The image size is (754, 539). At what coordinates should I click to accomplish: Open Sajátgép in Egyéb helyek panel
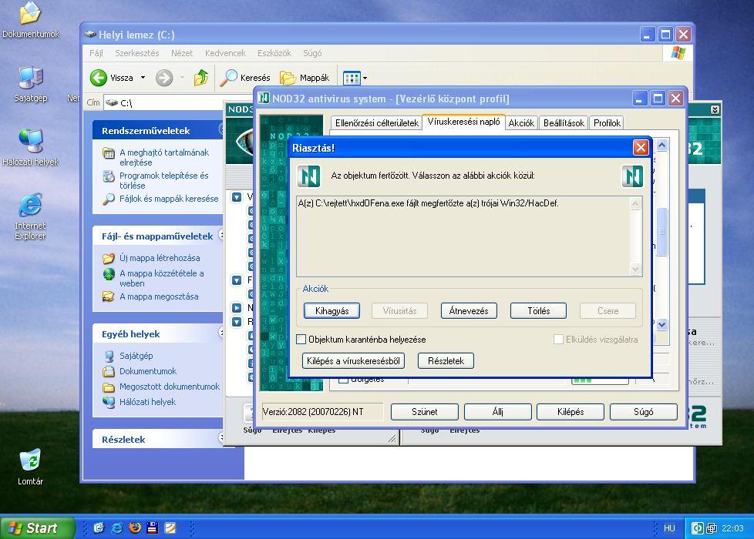tap(136, 356)
